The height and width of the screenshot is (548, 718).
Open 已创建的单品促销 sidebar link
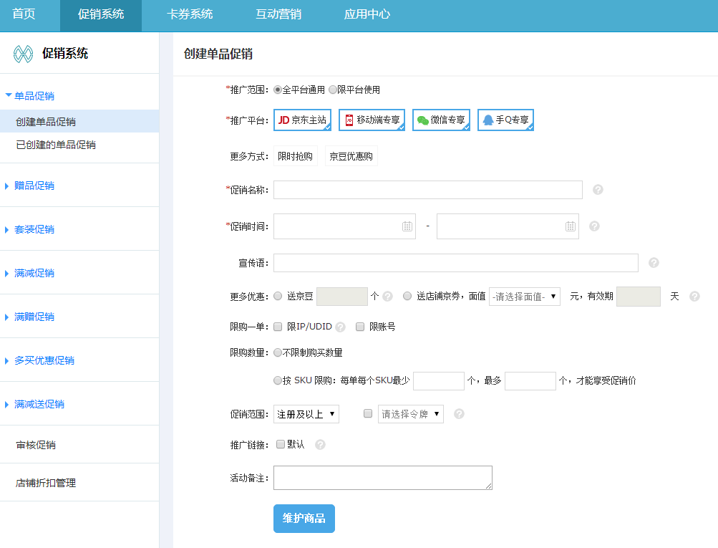tap(56, 145)
